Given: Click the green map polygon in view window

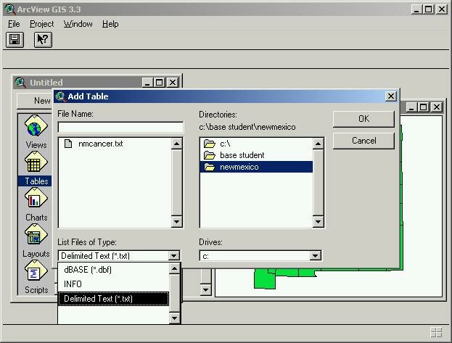Looking at the screenshot, I should coord(265,279).
